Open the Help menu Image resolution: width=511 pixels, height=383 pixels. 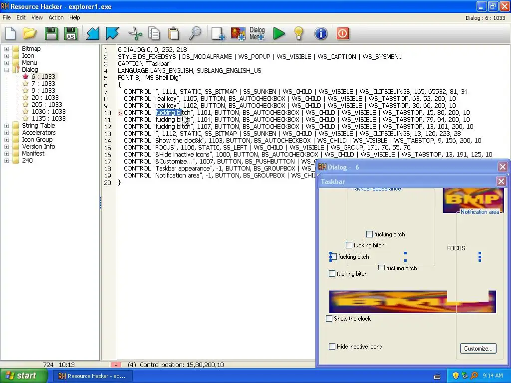pyautogui.click(x=75, y=17)
